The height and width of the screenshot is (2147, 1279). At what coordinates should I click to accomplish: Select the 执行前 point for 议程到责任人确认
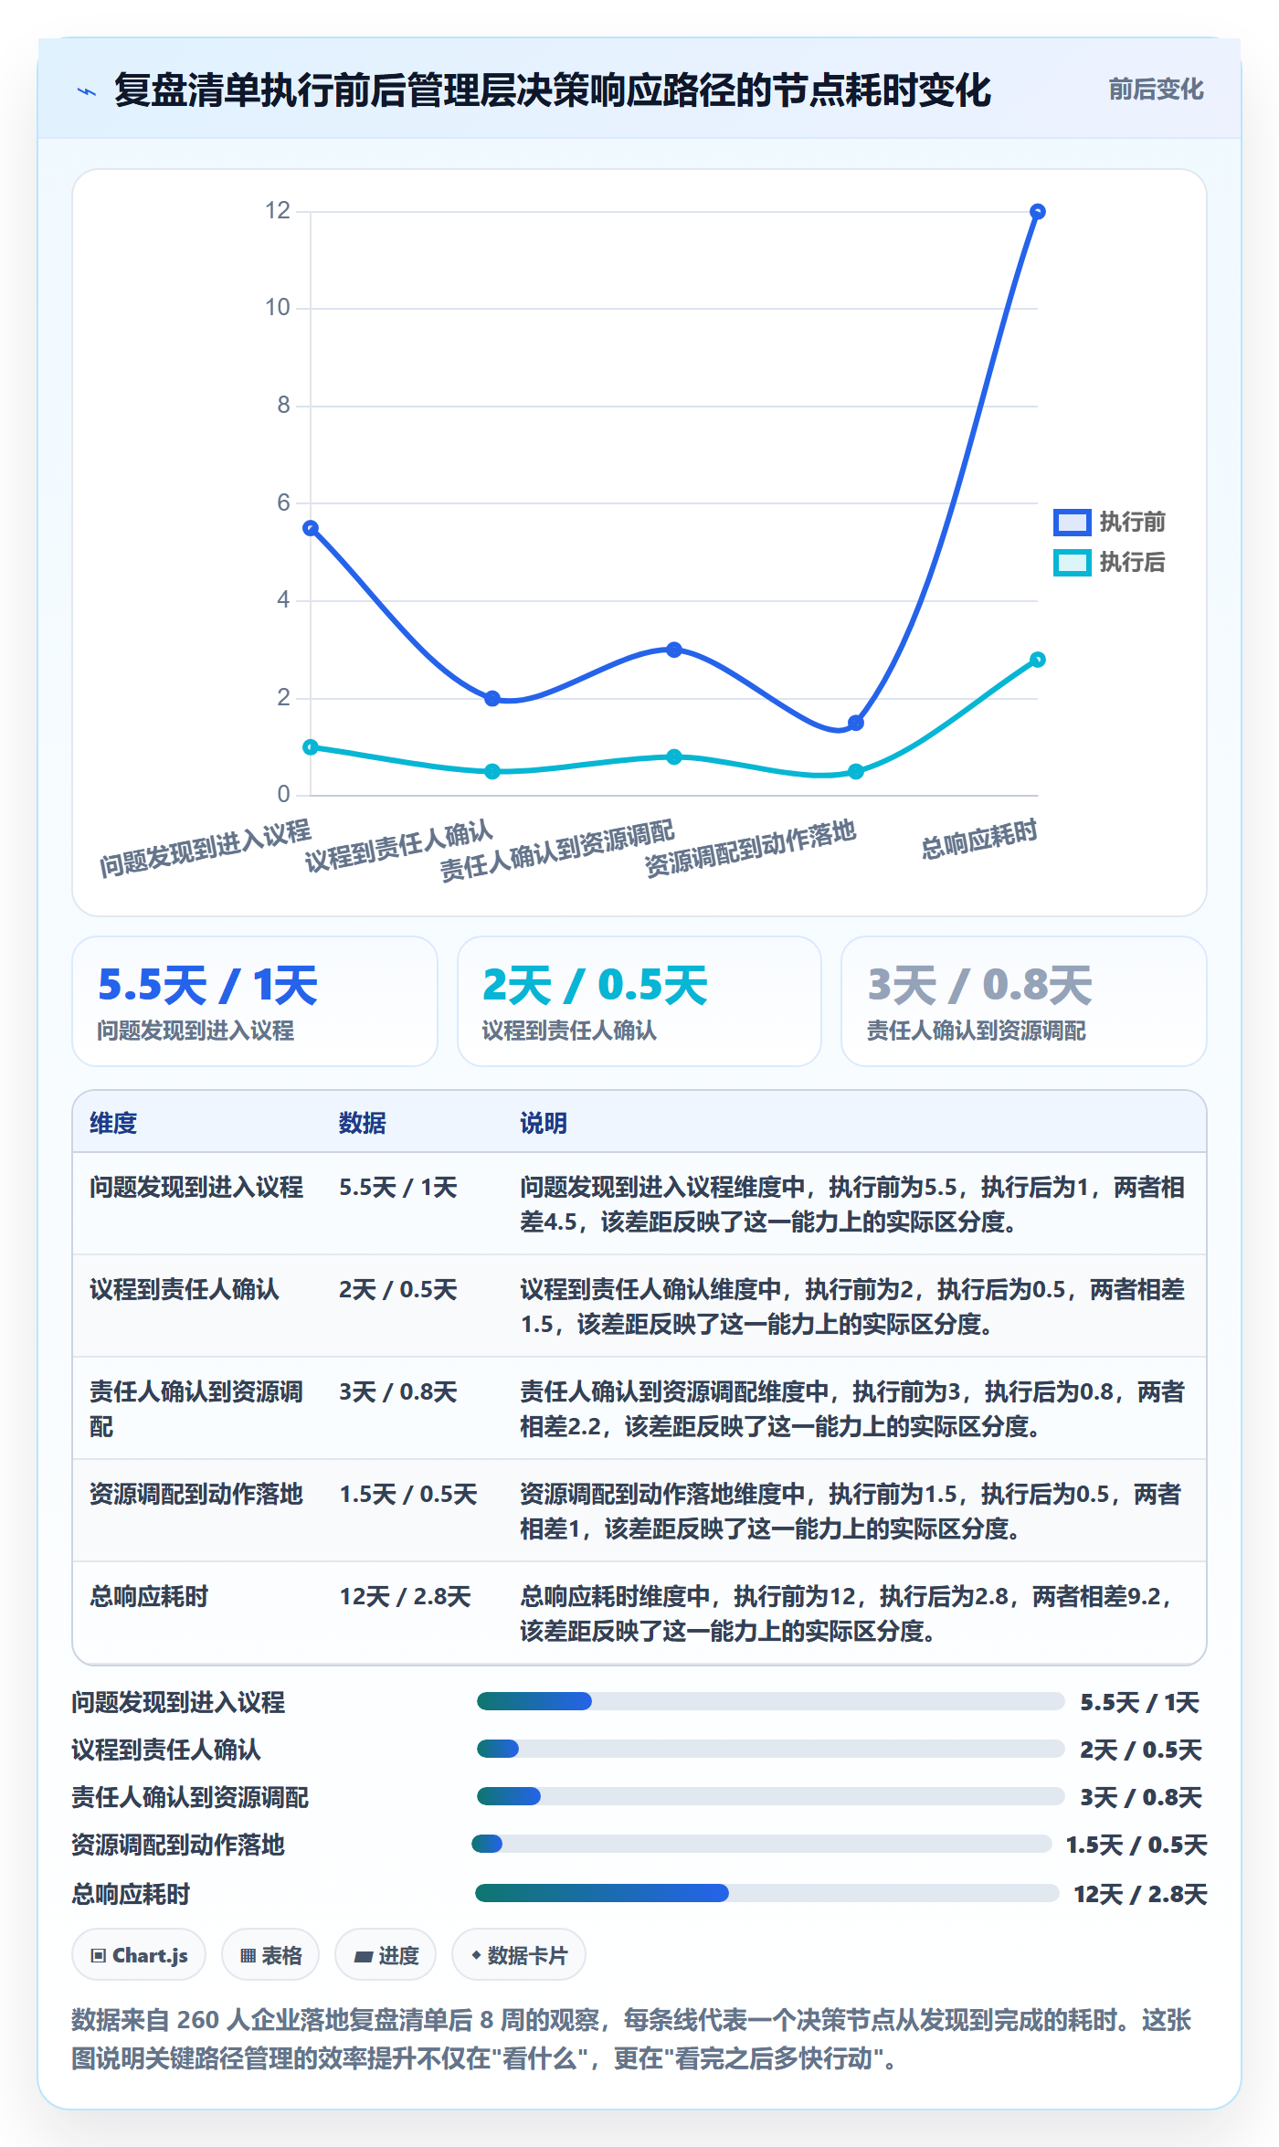pyautogui.click(x=492, y=699)
